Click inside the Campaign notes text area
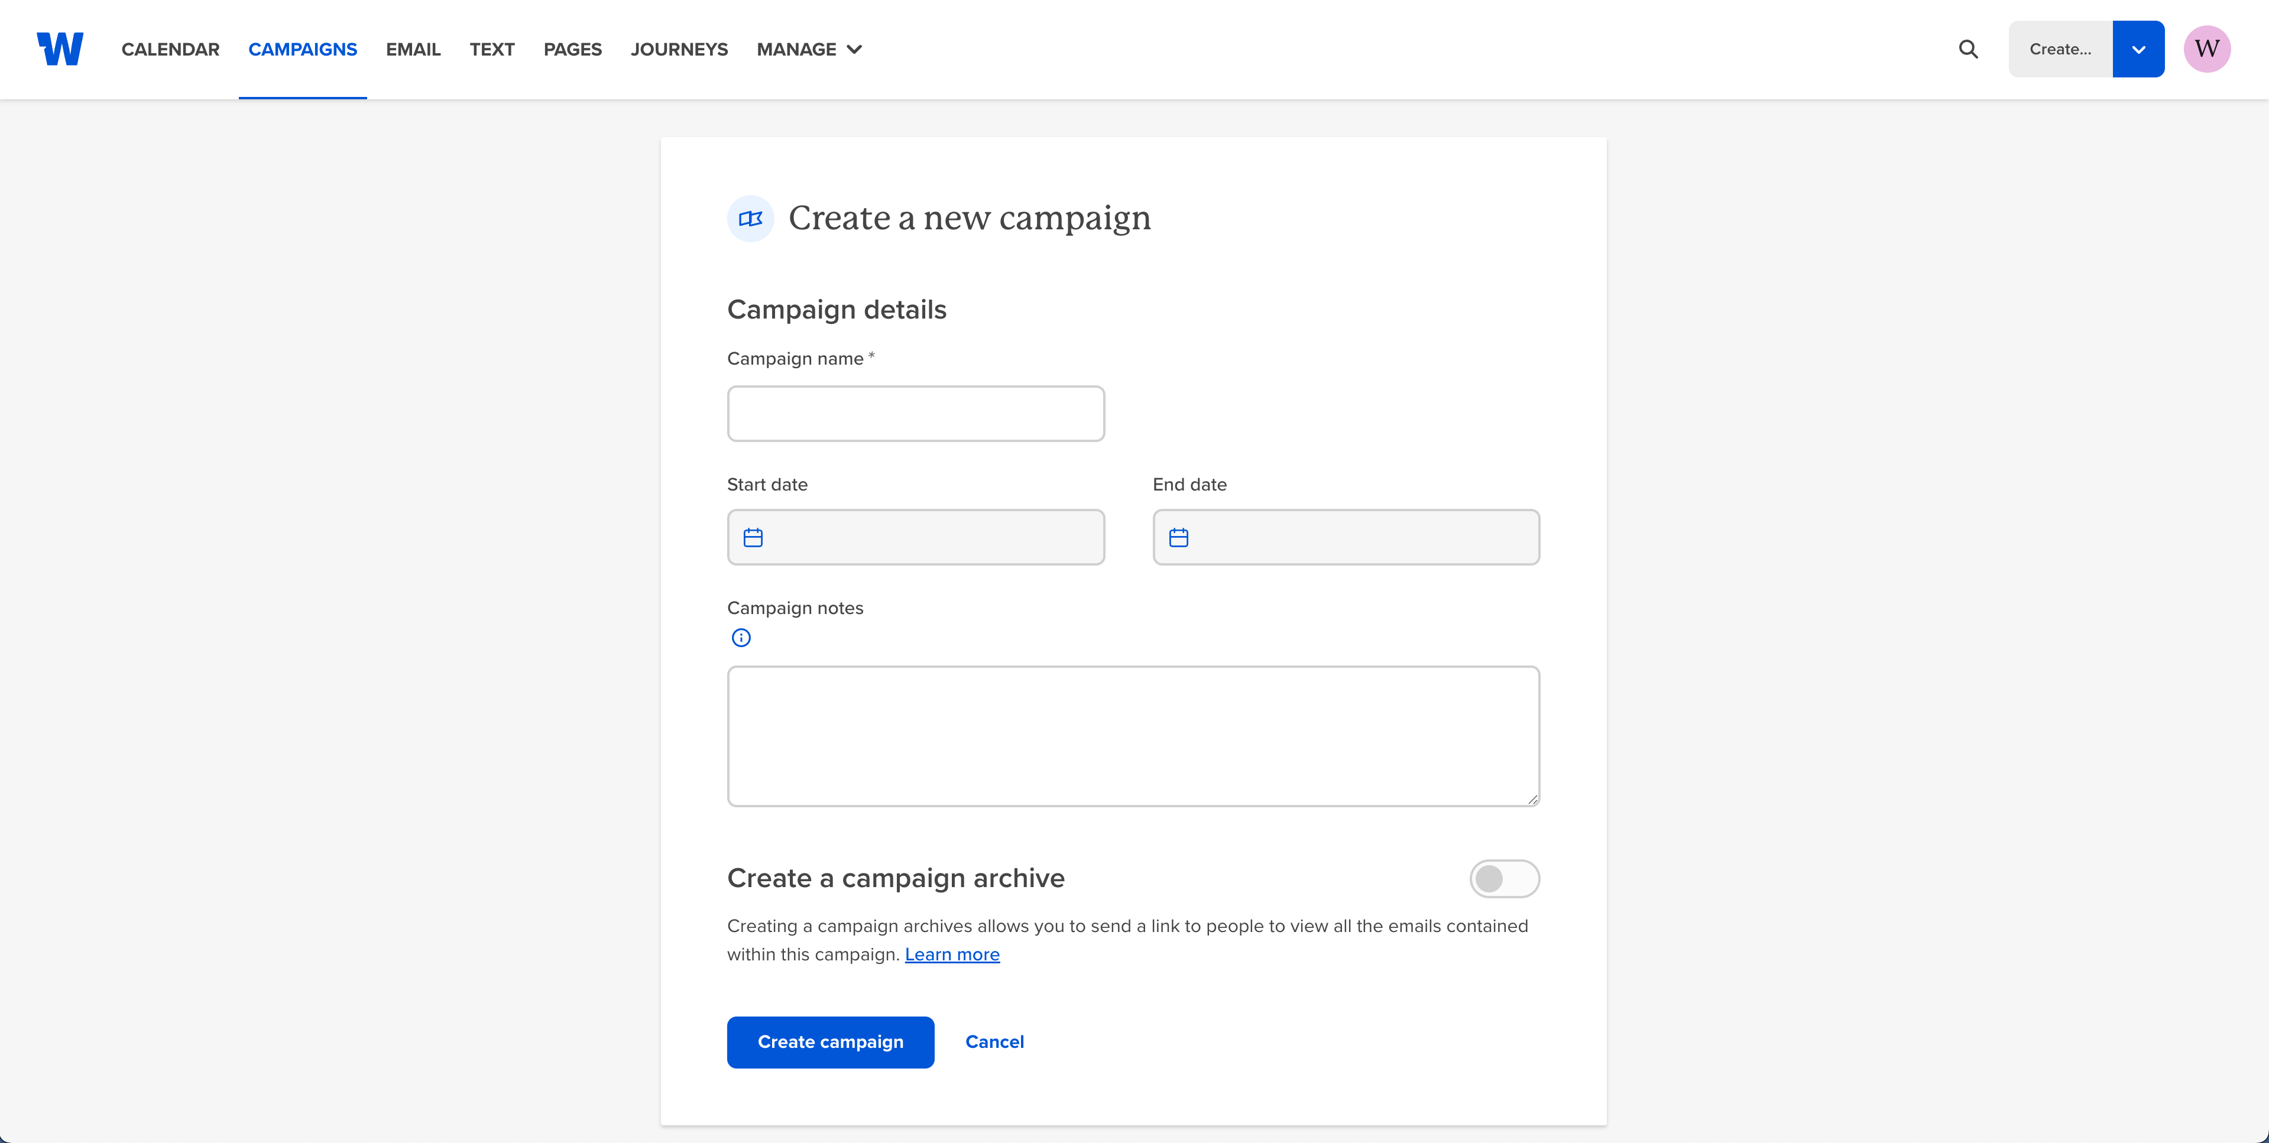 point(1133,736)
